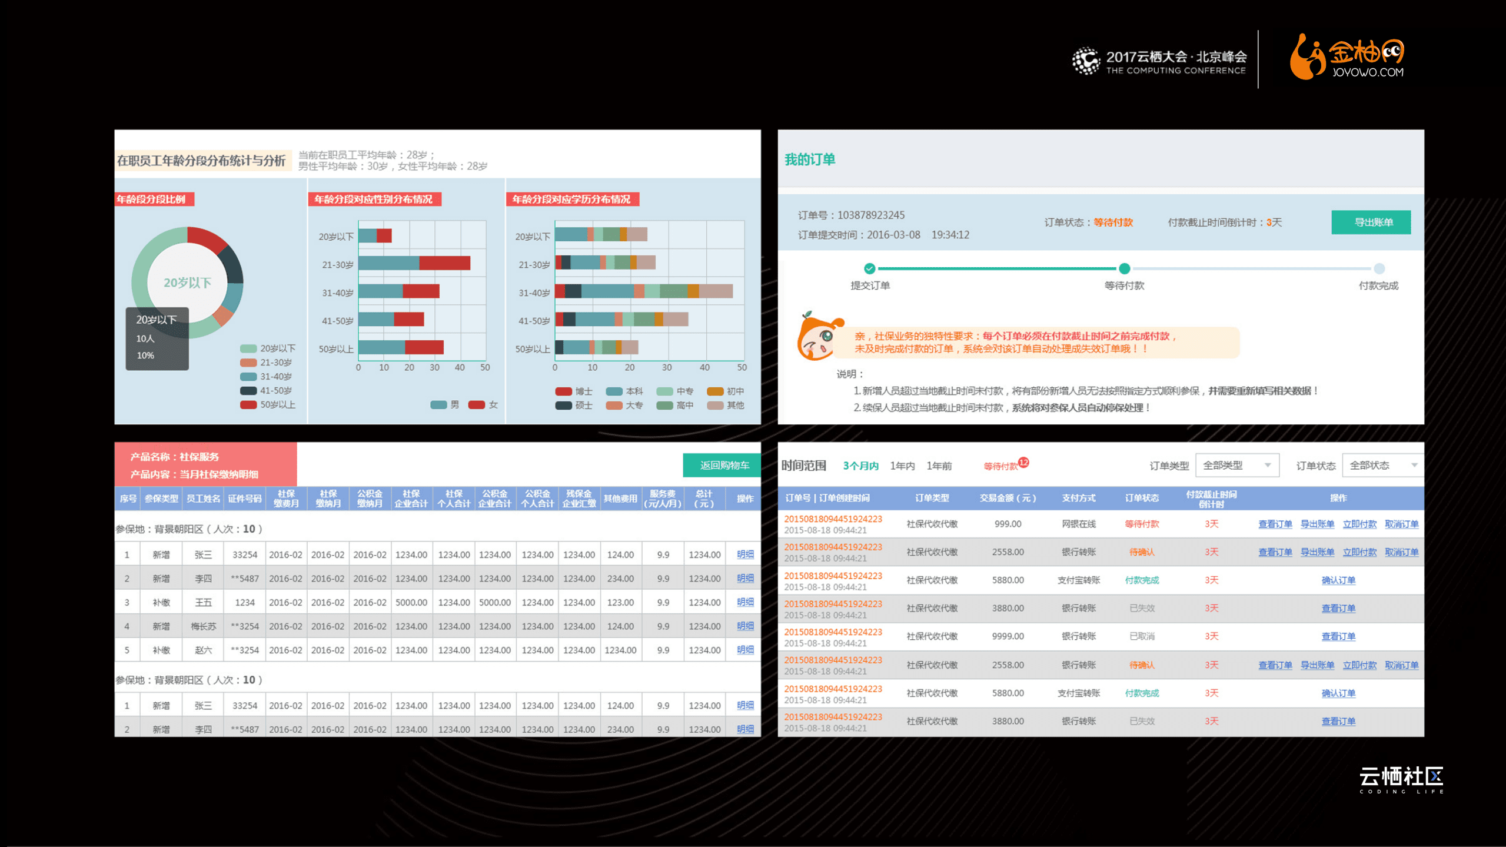Screen dimensions: 1506x847
Task: Click the 等待付款 progress step dot
Action: coord(1125,269)
